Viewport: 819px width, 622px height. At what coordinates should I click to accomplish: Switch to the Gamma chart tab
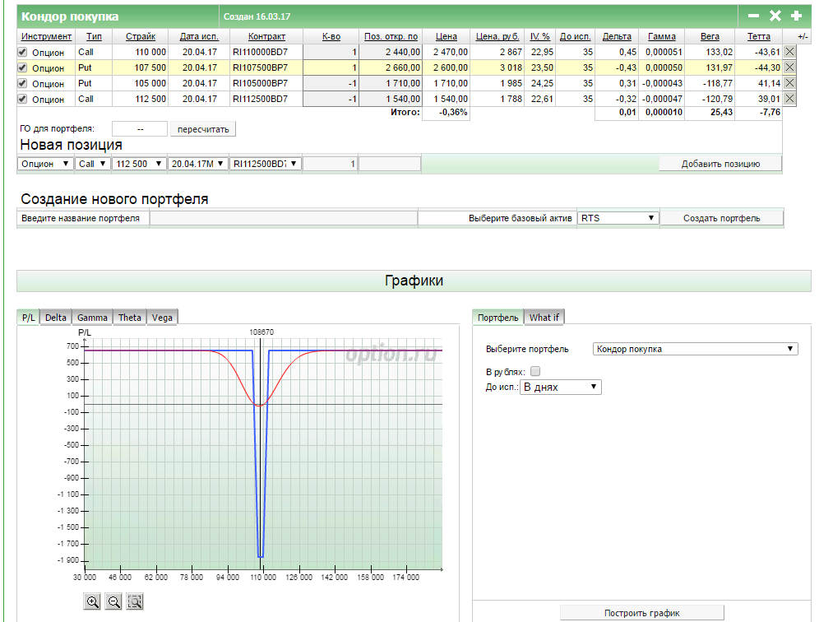pos(92,318)
